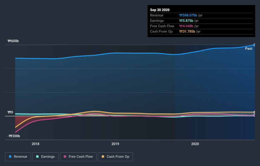Click the -₩200b y-axis label

pyautogui.click(x=14, y=136)
